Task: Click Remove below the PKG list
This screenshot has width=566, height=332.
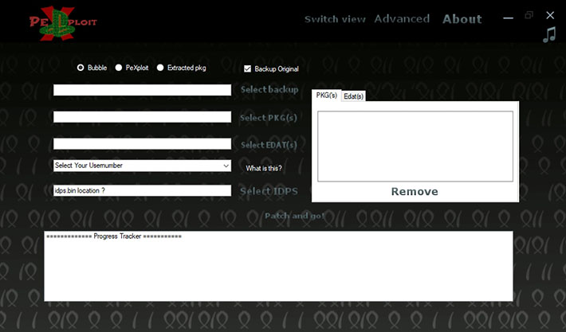Action: pos(415,191)
